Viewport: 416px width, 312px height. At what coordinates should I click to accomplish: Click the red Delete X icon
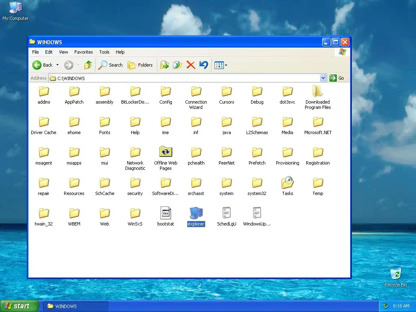(191, 65)
